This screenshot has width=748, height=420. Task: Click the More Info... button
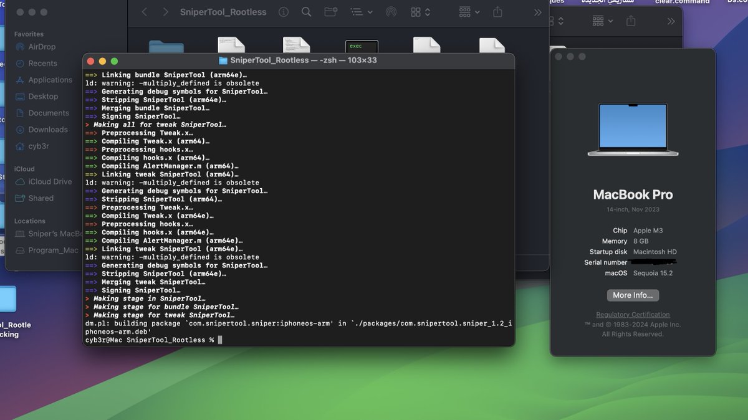tap(633, 295)
